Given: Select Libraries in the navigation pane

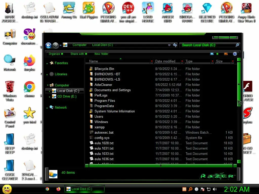Looking at the screenshot, I should (61, 74).
